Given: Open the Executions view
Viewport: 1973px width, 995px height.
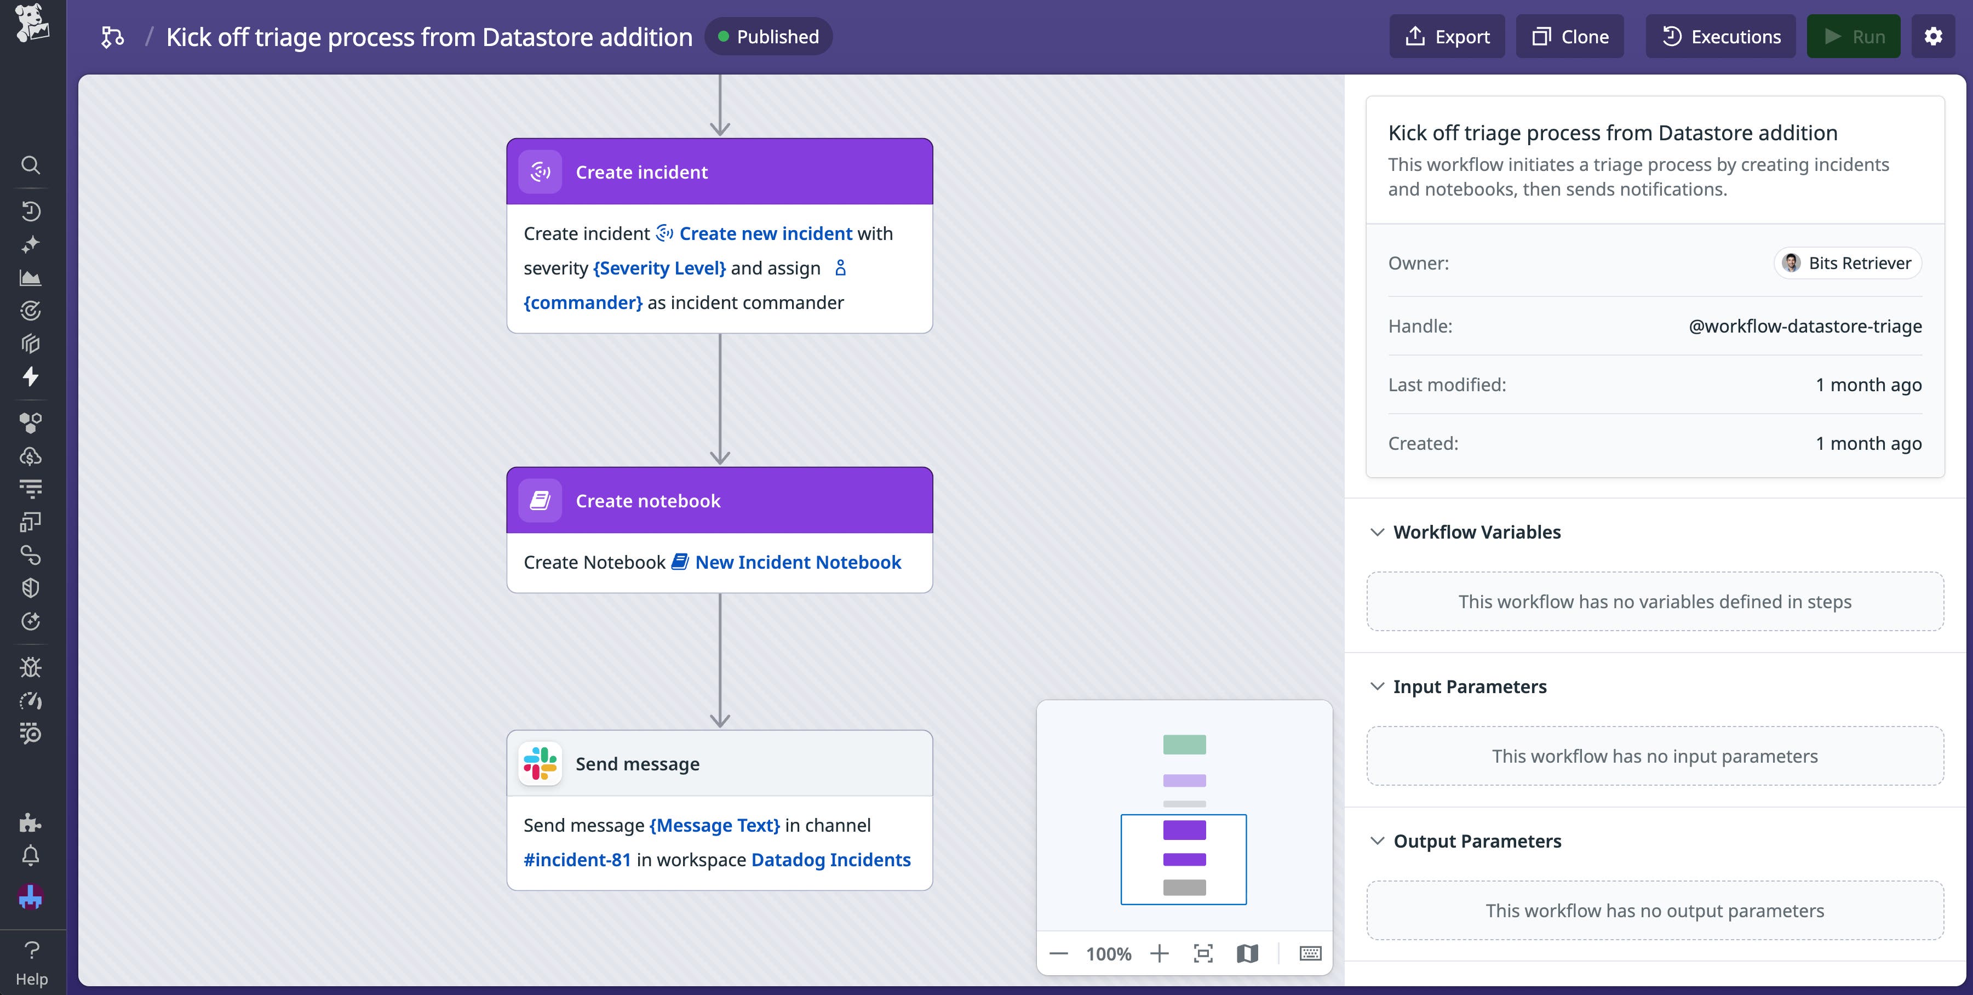Looking at the screenshot, I should (1720, 36).
